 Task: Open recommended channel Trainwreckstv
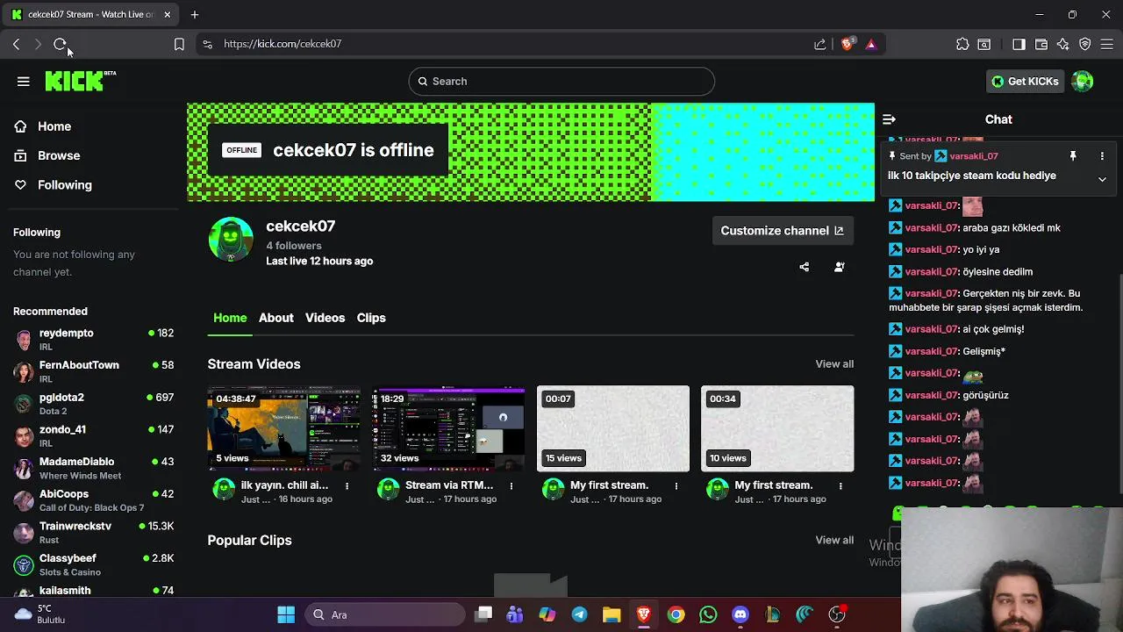pyautogui.click(x=93, y=533)
